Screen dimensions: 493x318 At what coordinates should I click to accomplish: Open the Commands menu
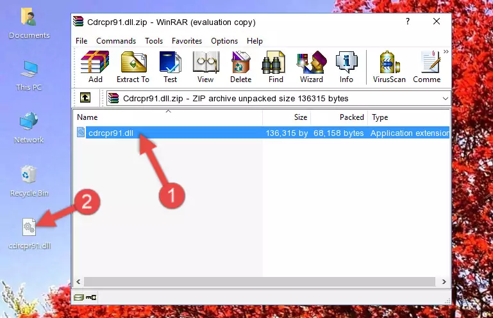coord(116,41)
